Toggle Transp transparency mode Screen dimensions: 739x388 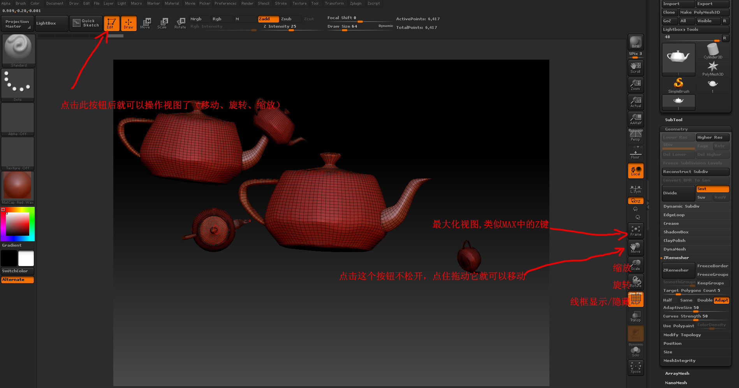tap(635, 316)
